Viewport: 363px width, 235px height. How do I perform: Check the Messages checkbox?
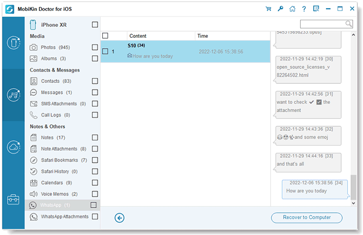point(95,92)
